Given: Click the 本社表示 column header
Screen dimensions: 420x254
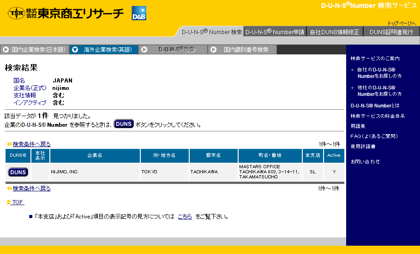Looking at the screenshot, I should tap(40, 155).
